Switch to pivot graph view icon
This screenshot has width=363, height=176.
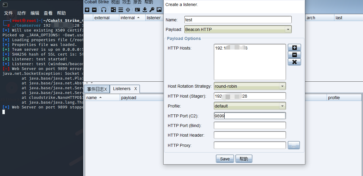(x=113, y=10)
